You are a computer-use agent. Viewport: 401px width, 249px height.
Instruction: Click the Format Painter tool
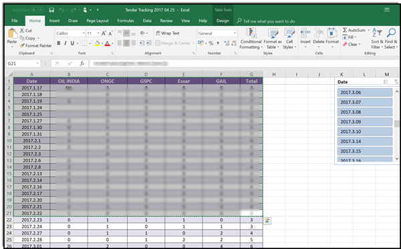tap(36, 45)
